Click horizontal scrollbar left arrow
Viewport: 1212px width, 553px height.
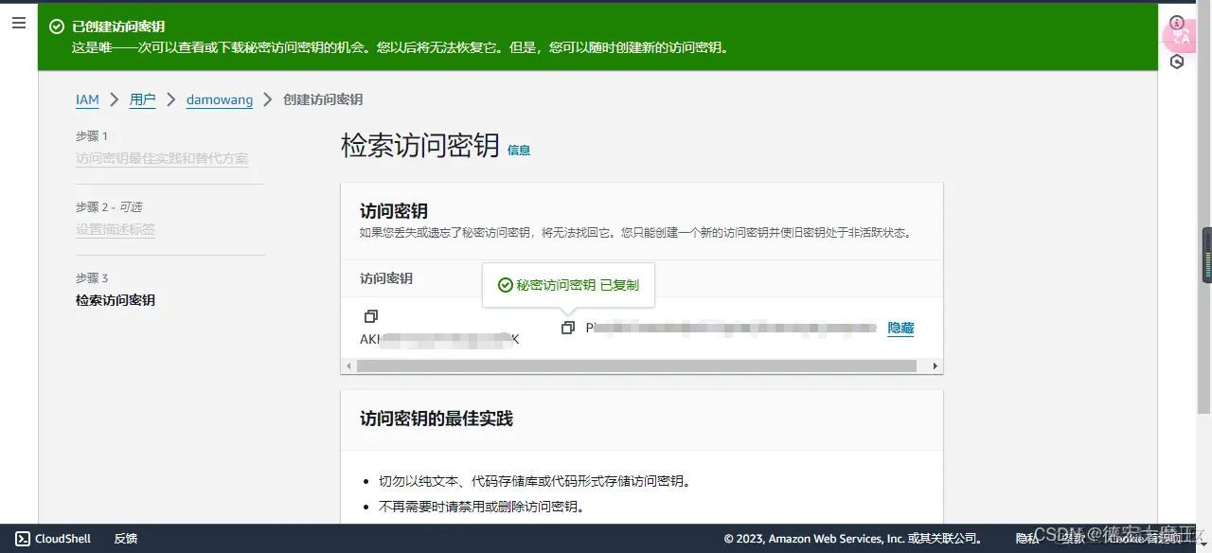click(348, 366)
